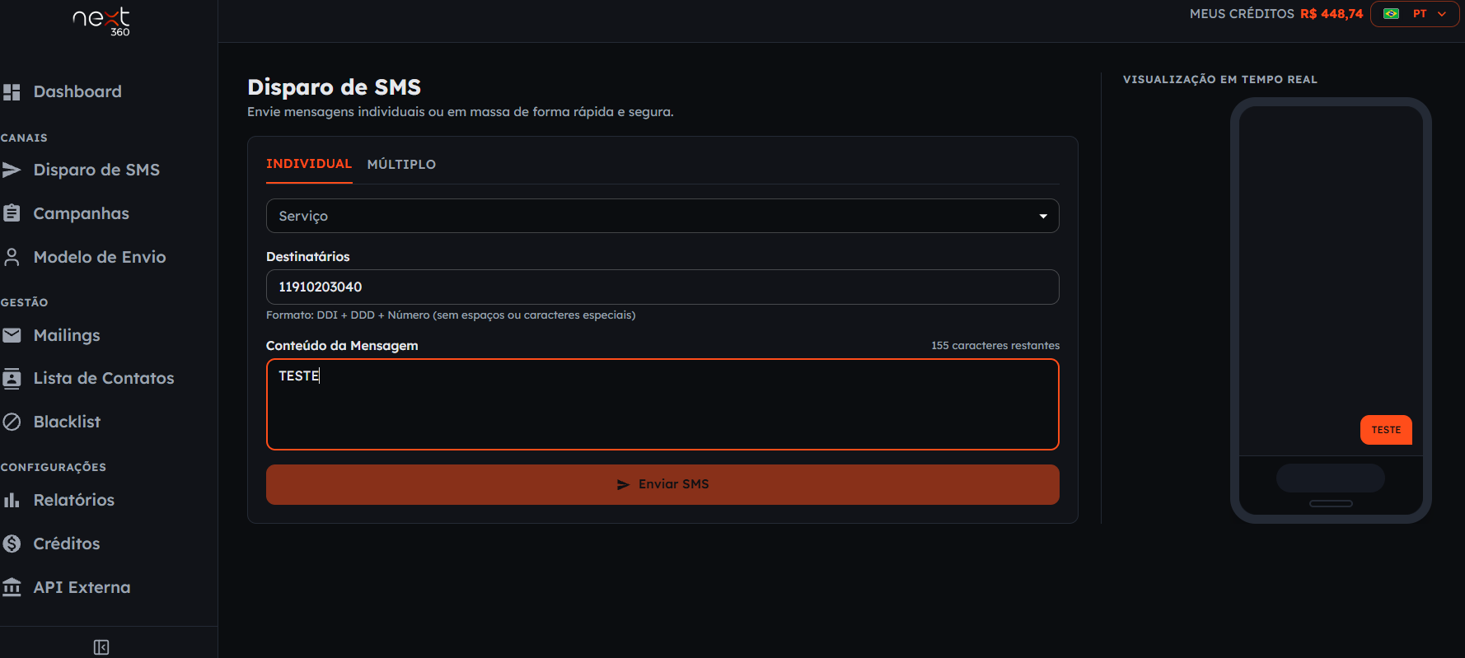Open the Campanhas clipboard icon

(12, 213)
